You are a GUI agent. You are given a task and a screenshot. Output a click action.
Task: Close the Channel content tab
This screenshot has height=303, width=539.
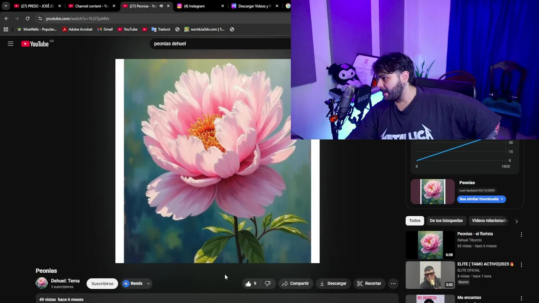click(114, 6)
